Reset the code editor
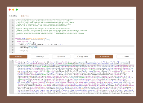The height and width of the screenshot is (103, 143). point(126,57)
